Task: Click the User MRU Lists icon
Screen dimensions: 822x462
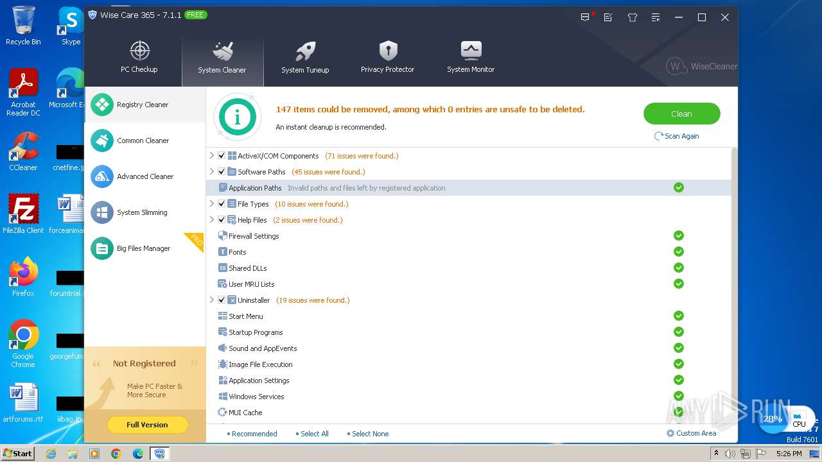Action: 223,284
